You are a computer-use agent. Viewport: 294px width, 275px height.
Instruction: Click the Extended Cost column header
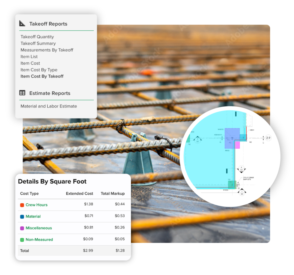(79, 194)
